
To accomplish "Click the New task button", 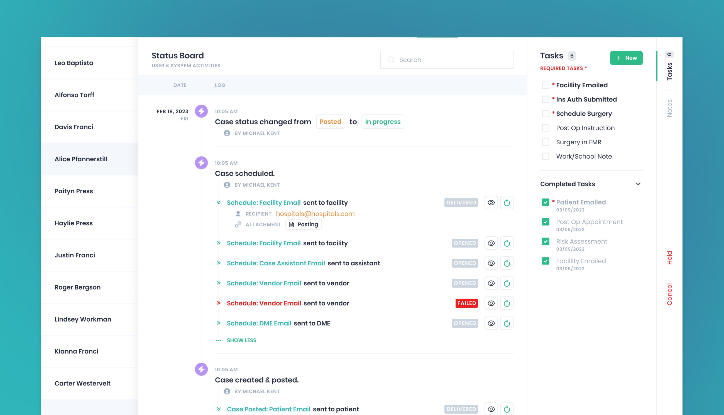I will coord(626,58).
